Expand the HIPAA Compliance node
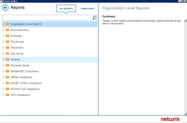Screen dimensions: 187x123 point(4,77)
